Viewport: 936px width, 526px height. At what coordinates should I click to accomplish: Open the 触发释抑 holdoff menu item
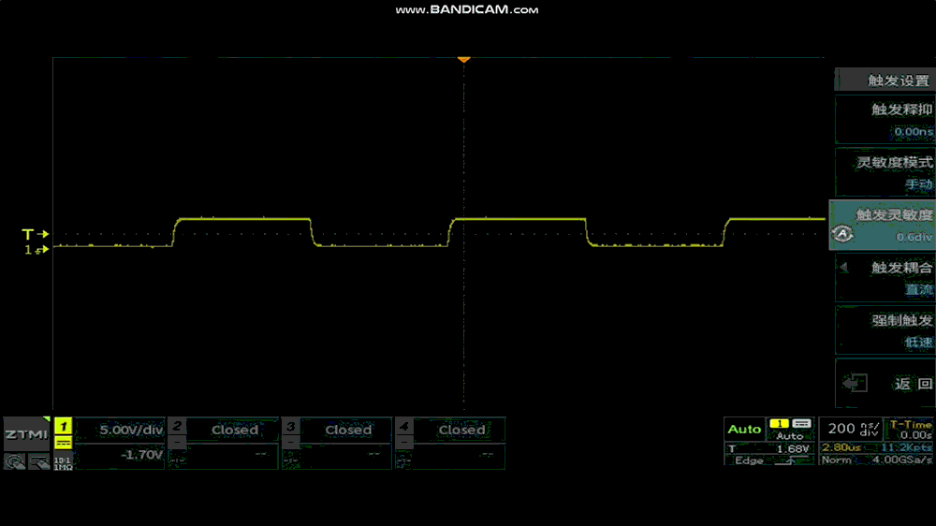pyautogui.click(x=884, y=120)
